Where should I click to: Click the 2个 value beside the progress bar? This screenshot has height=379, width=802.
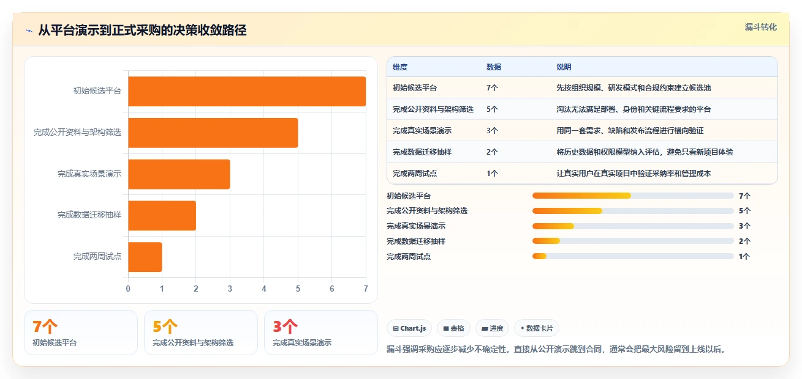(744, 241)
